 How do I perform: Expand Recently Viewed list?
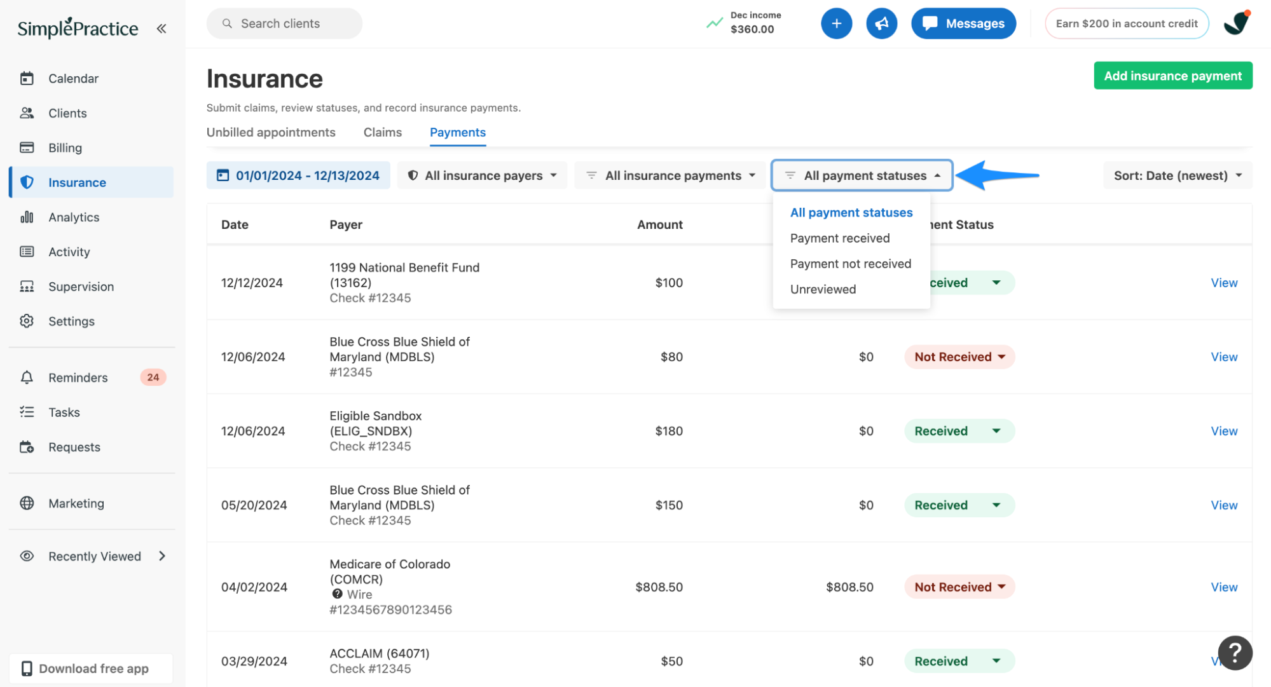pyautogui.click(x=94, y=556)
